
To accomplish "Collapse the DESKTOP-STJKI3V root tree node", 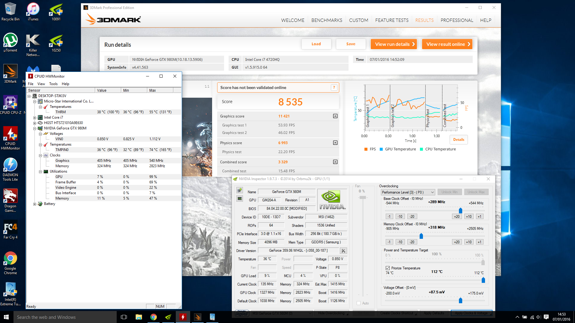I will (x=29, y=96).
